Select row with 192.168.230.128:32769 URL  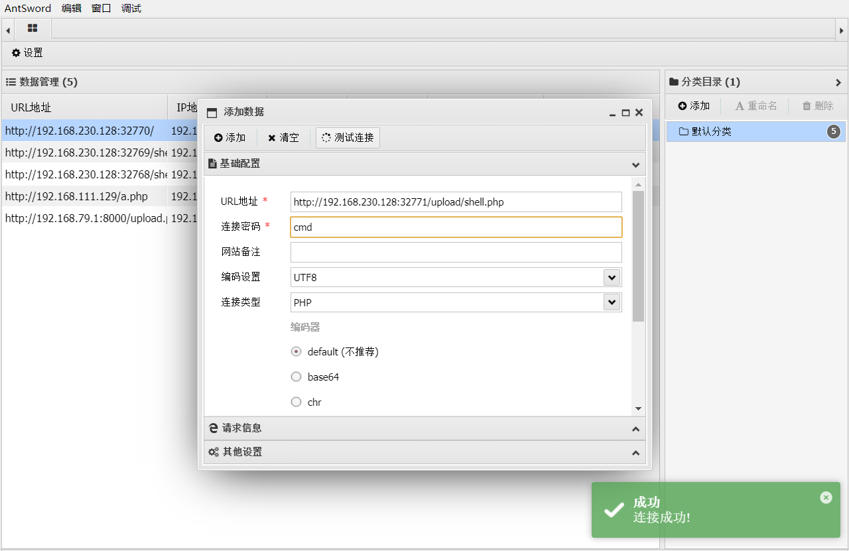click(x=85, y=153)
